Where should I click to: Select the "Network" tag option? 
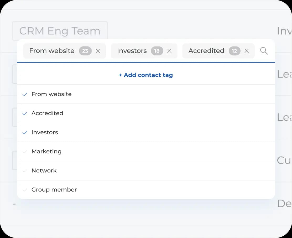click(x=44, y=171)
